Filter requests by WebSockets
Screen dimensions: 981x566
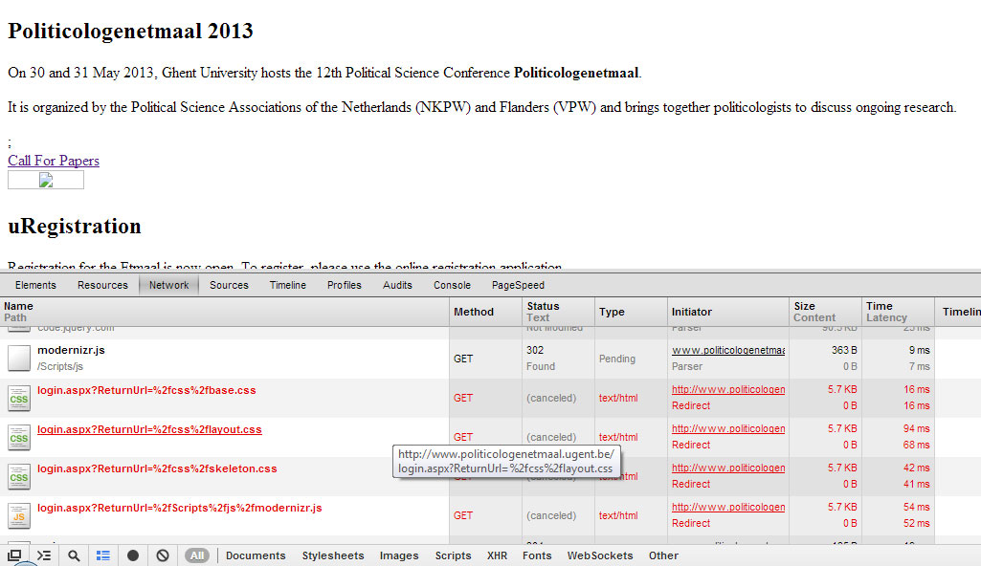(600, 555)
